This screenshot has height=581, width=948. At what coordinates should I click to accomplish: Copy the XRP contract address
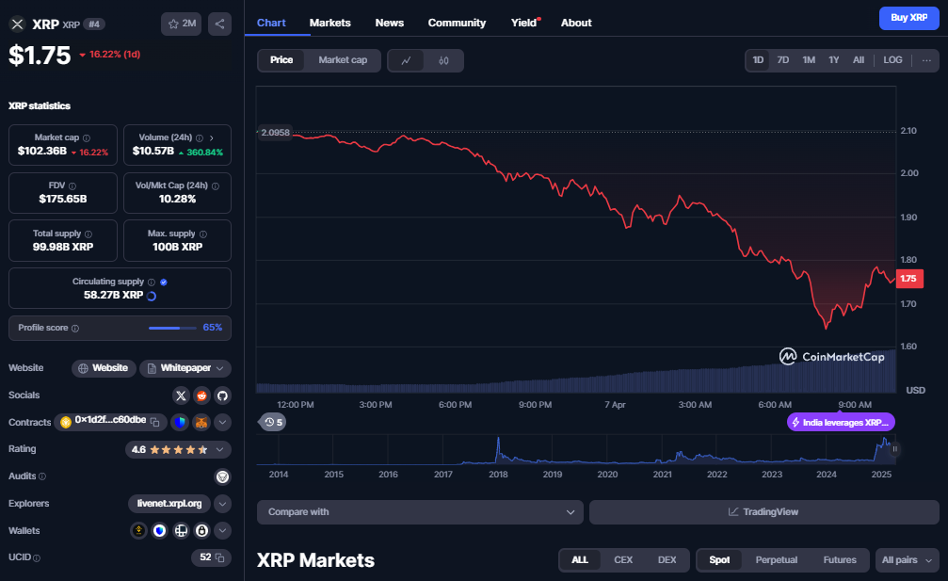pos(155,422)
